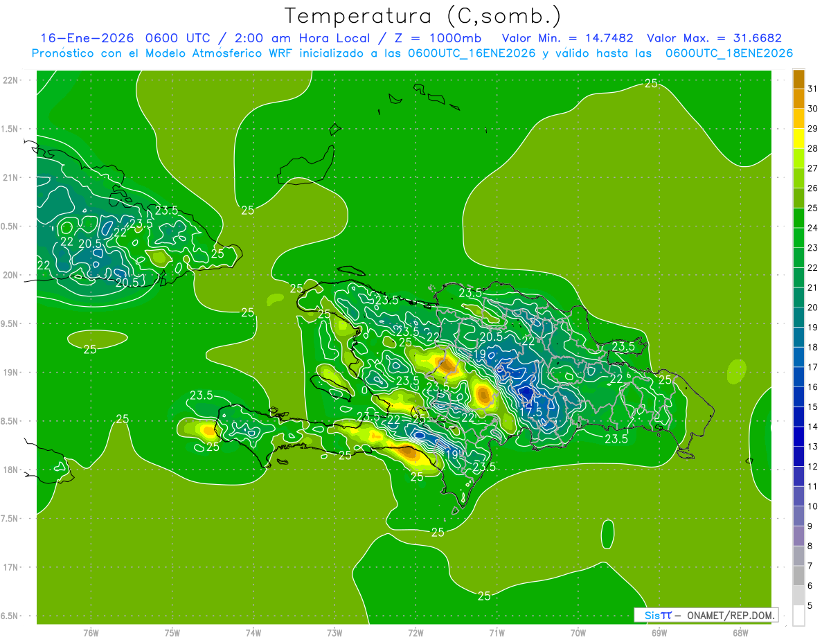Click the "19N" latitude axis label
The image size is (831, 642).
(10, 373)
